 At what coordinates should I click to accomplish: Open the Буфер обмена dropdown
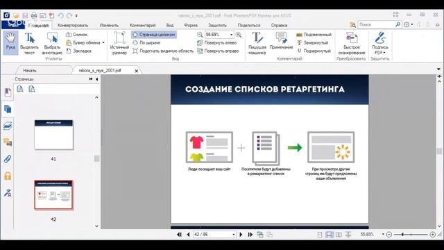pyautogui.click(x=103, y=43)
